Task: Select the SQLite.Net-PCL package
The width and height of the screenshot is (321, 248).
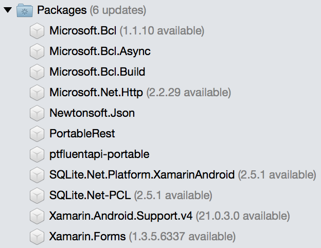Action: pyautogui.click(x=91, y=196)
